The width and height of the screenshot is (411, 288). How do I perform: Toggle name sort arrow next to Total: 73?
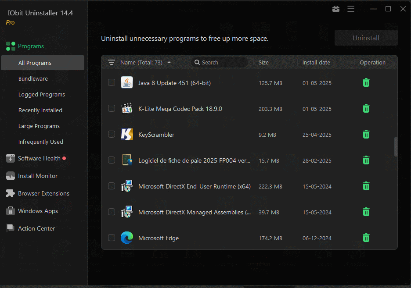point(169,62)
